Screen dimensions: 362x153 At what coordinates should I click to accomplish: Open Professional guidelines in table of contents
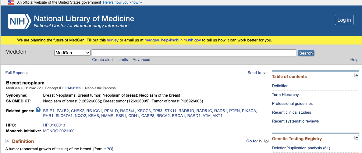pyautogui.click(x=292, y=104)
